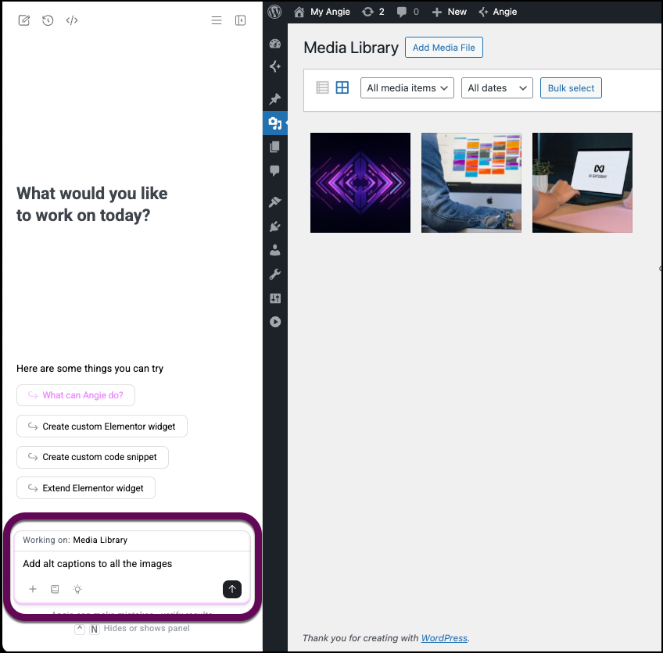Viewport: 663px width, 653px height.
Task: Toggle the grid view for media items
Action: coord(342,87)
